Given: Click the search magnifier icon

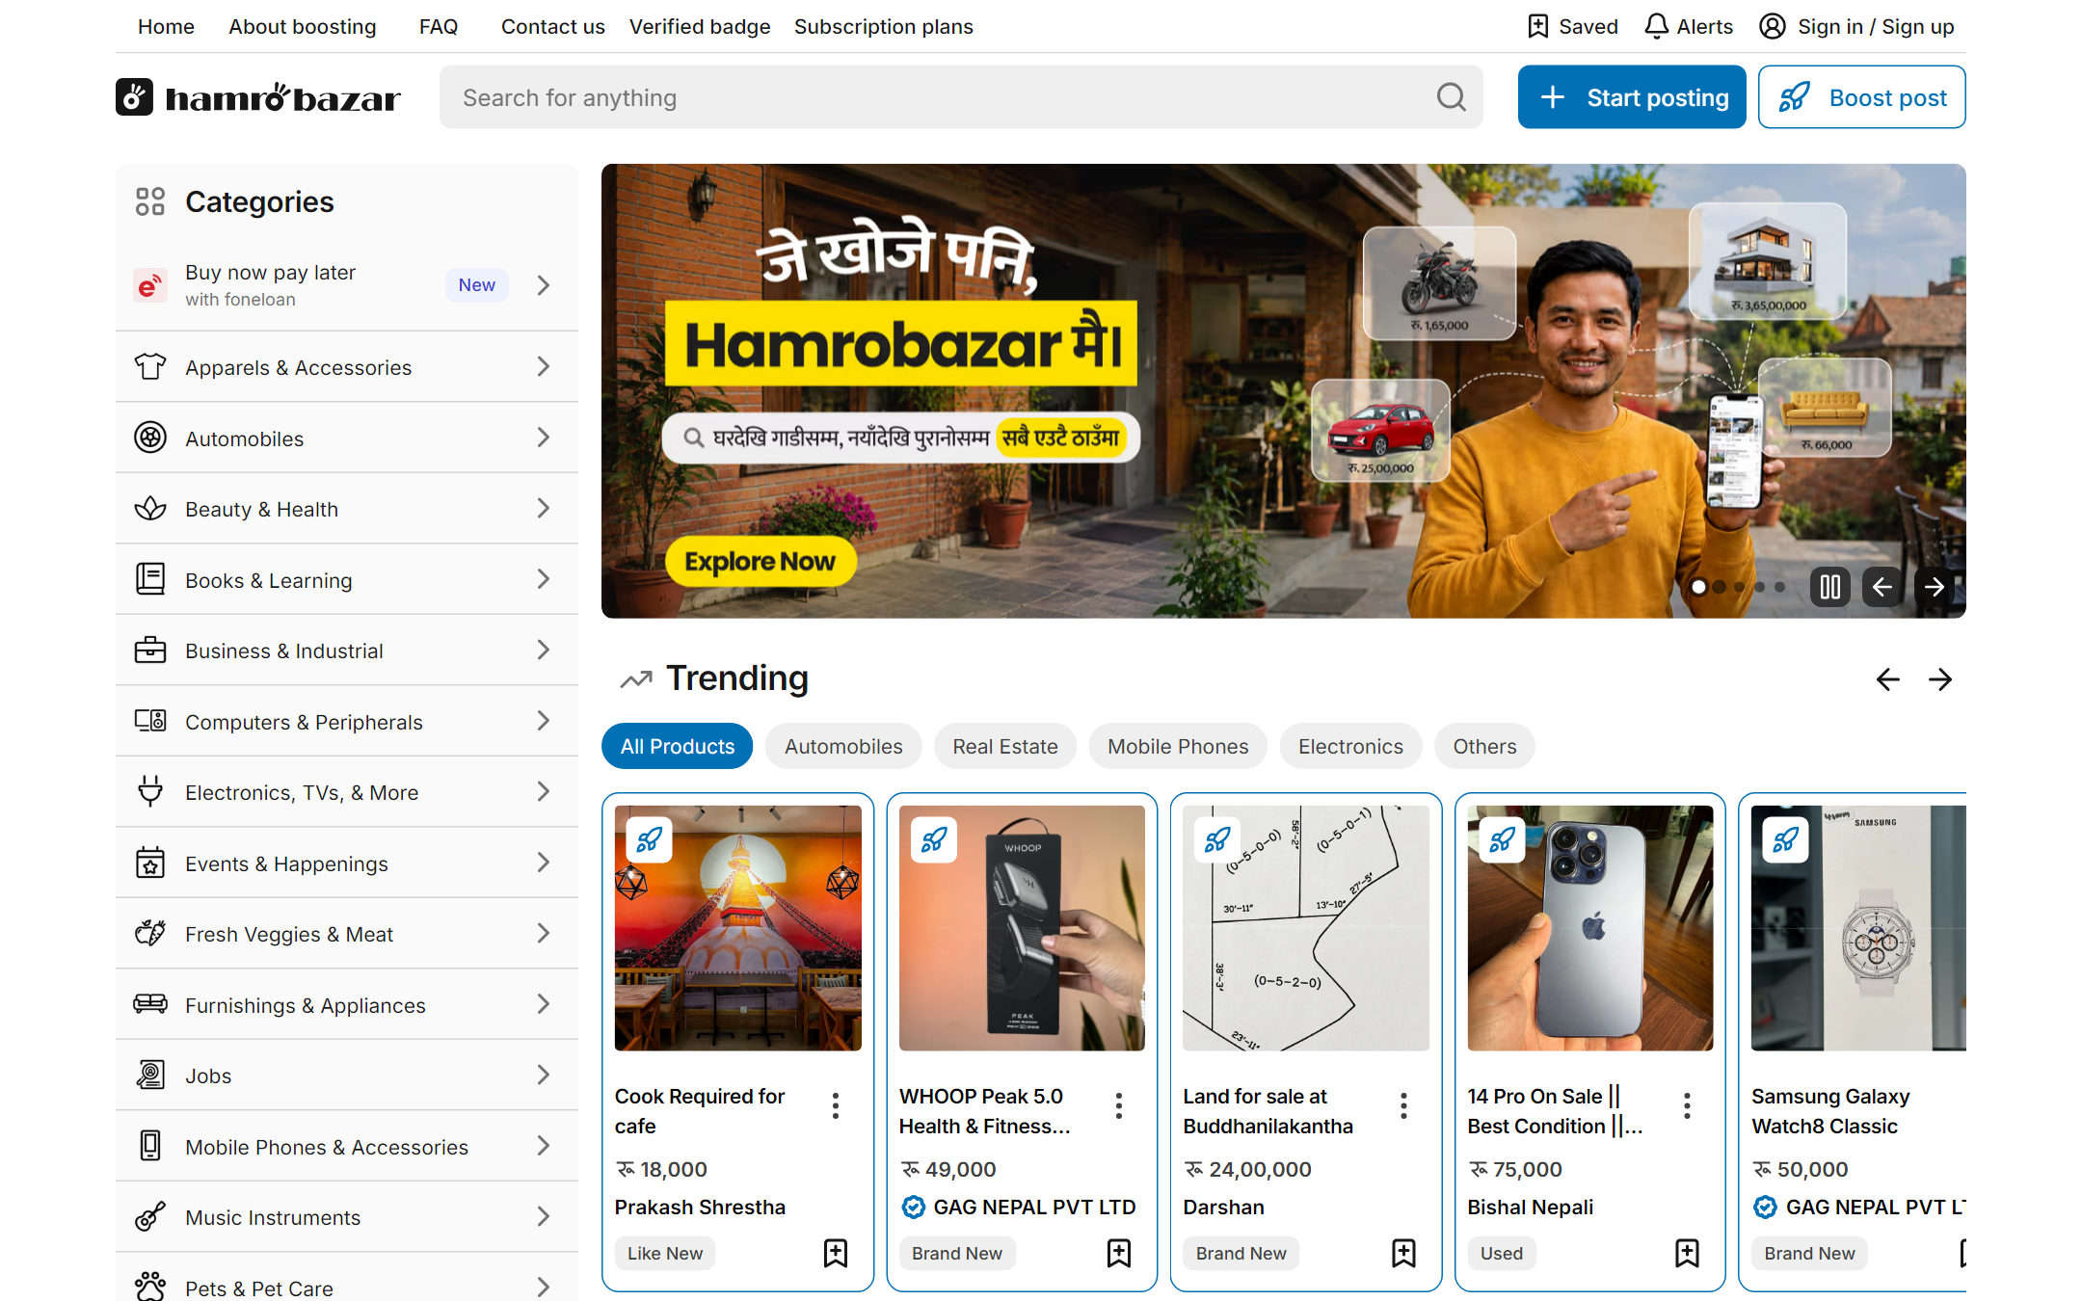Looking at the screenshot, I should (x=1451, y=97).
